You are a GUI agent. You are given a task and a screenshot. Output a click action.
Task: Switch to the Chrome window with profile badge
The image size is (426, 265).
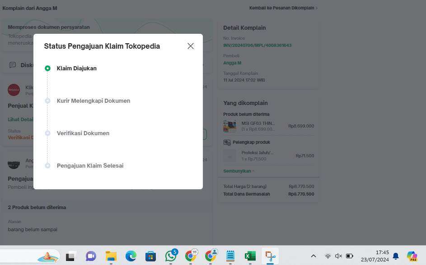click(211, 256)
